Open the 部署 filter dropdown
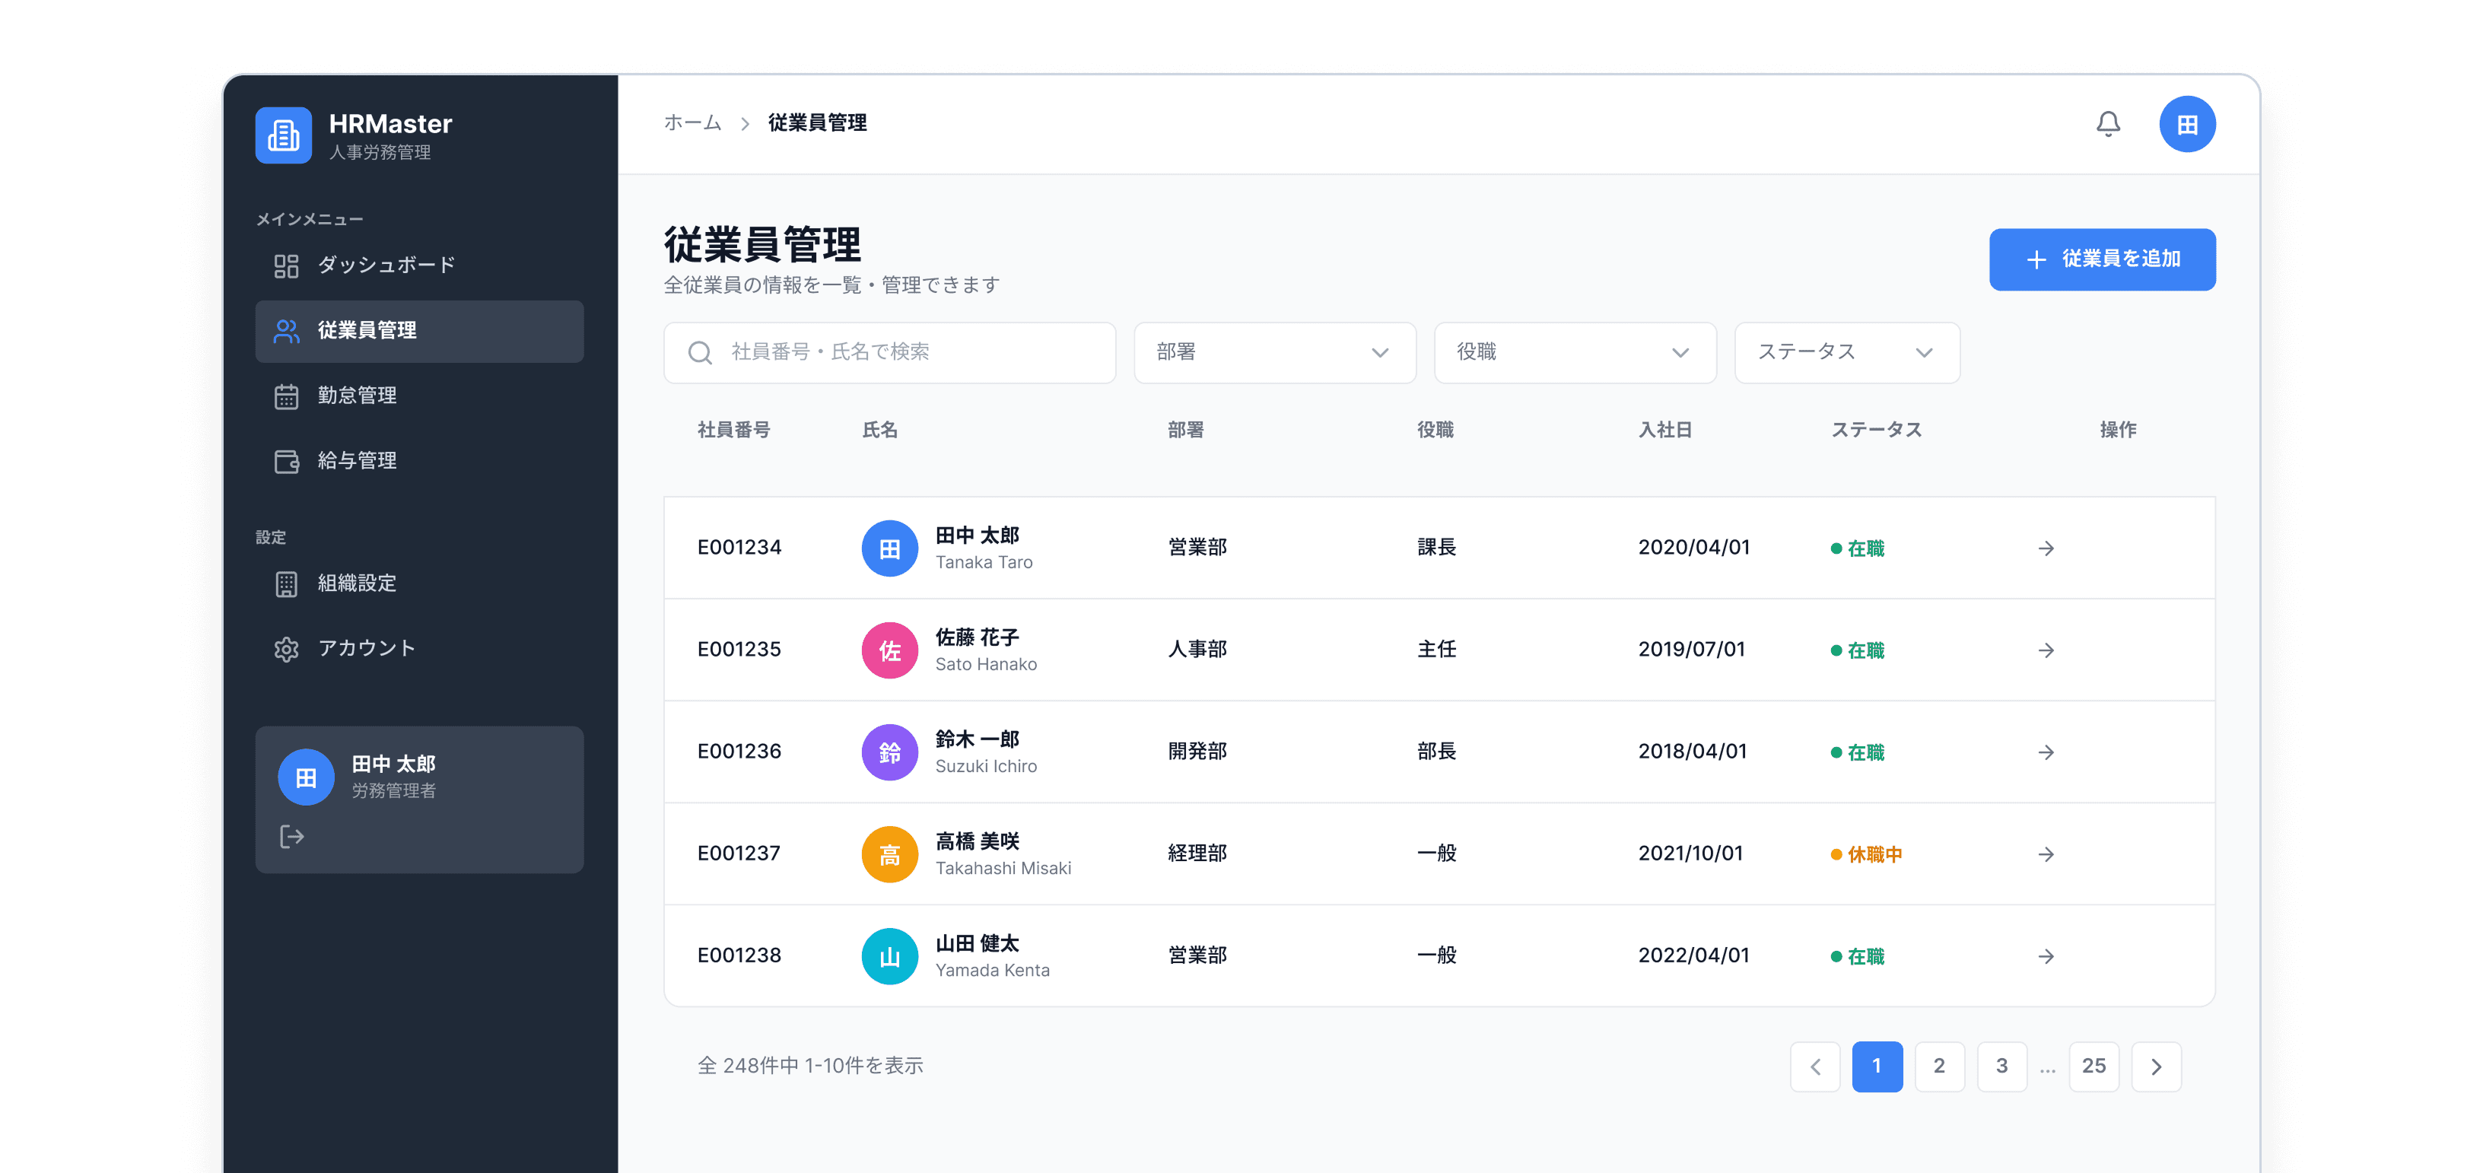This screenshot has width=2483, height=1173. 1274,351
